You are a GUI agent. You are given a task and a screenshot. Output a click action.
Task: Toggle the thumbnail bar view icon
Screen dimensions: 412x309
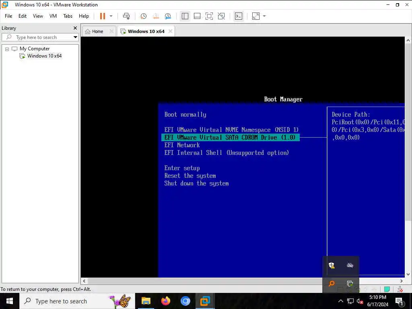point(197,16)
